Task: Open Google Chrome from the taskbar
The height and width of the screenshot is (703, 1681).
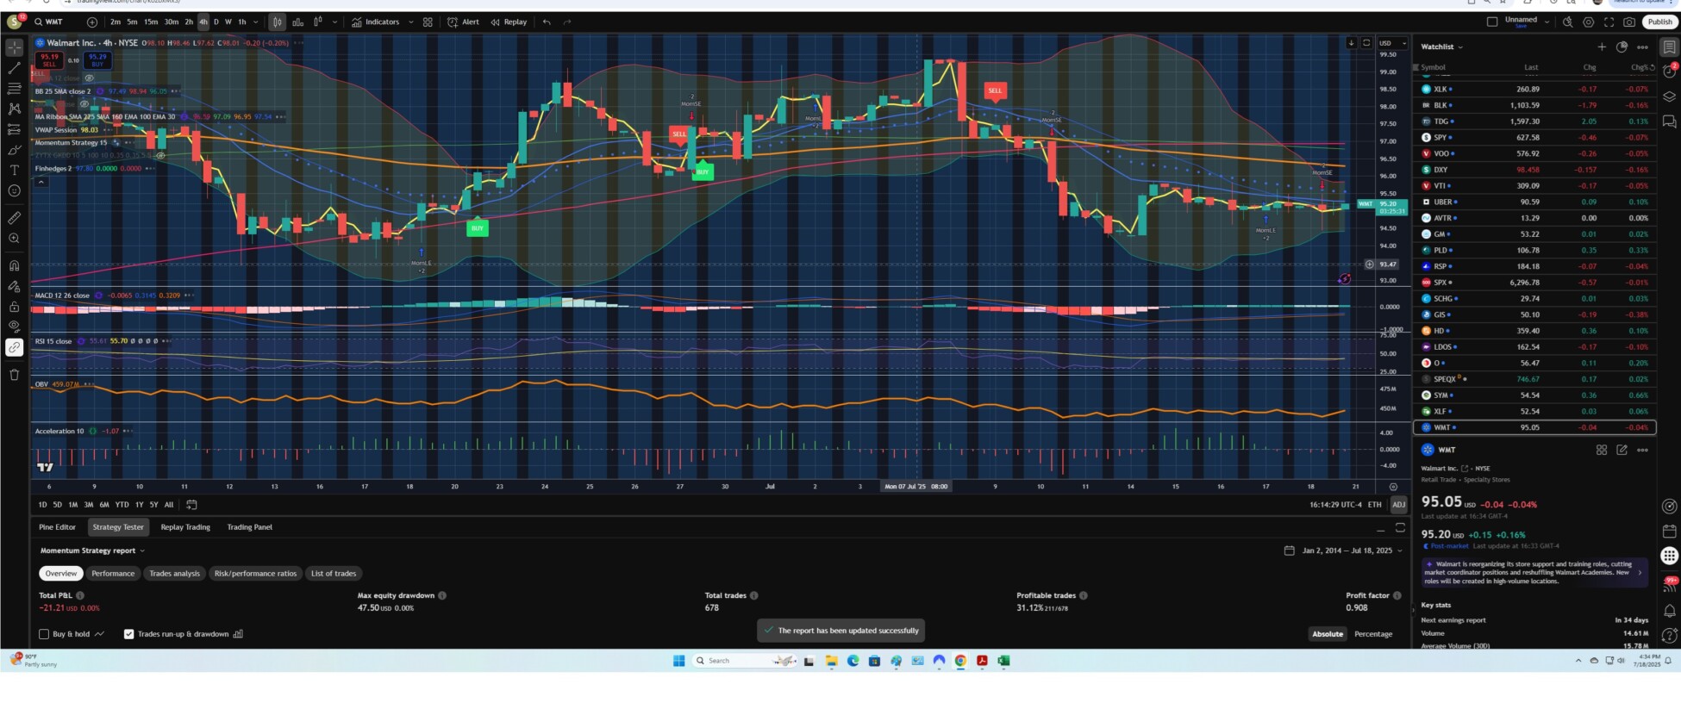Action: [x=960, y=661]
